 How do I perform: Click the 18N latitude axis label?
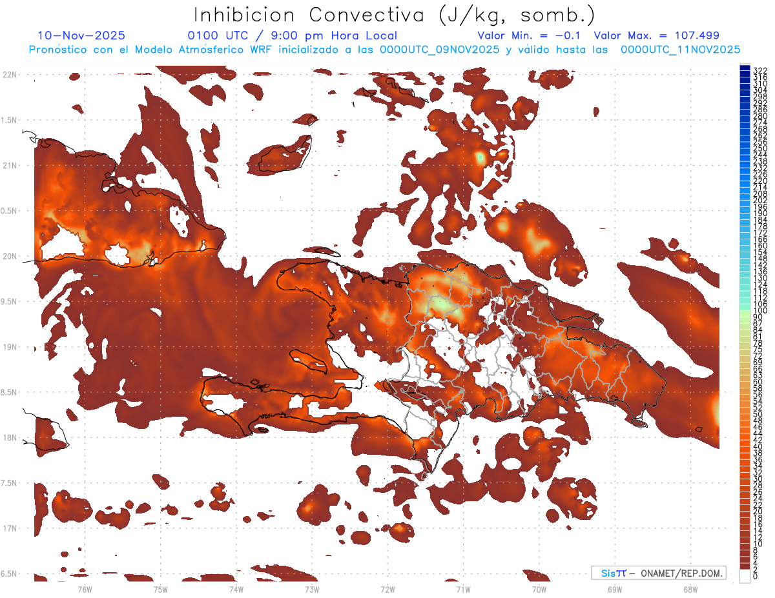click(x=10, y=437)
